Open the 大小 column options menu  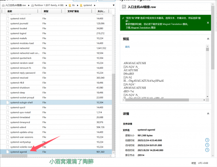pos(108,11)
